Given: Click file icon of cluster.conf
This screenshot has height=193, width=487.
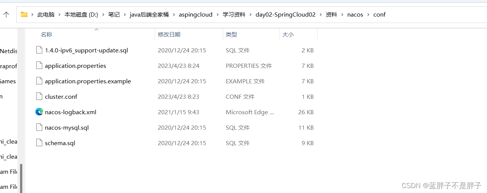Looking at the screenshot, I should point(39,96).
